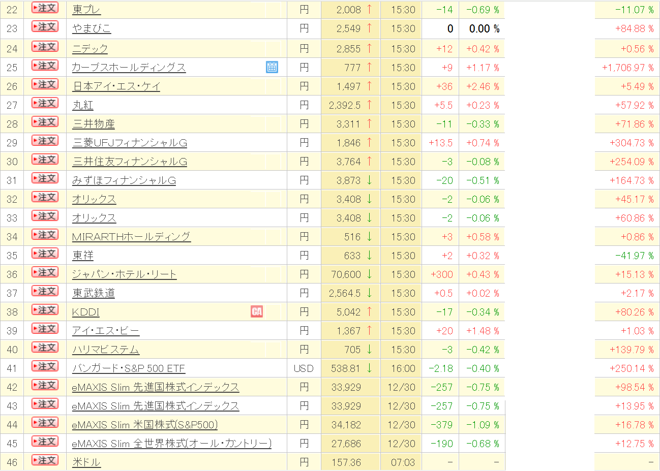Click 注文 order icon in row 22
This screenshot has height=471, width=660.
(x=45, y=8)
